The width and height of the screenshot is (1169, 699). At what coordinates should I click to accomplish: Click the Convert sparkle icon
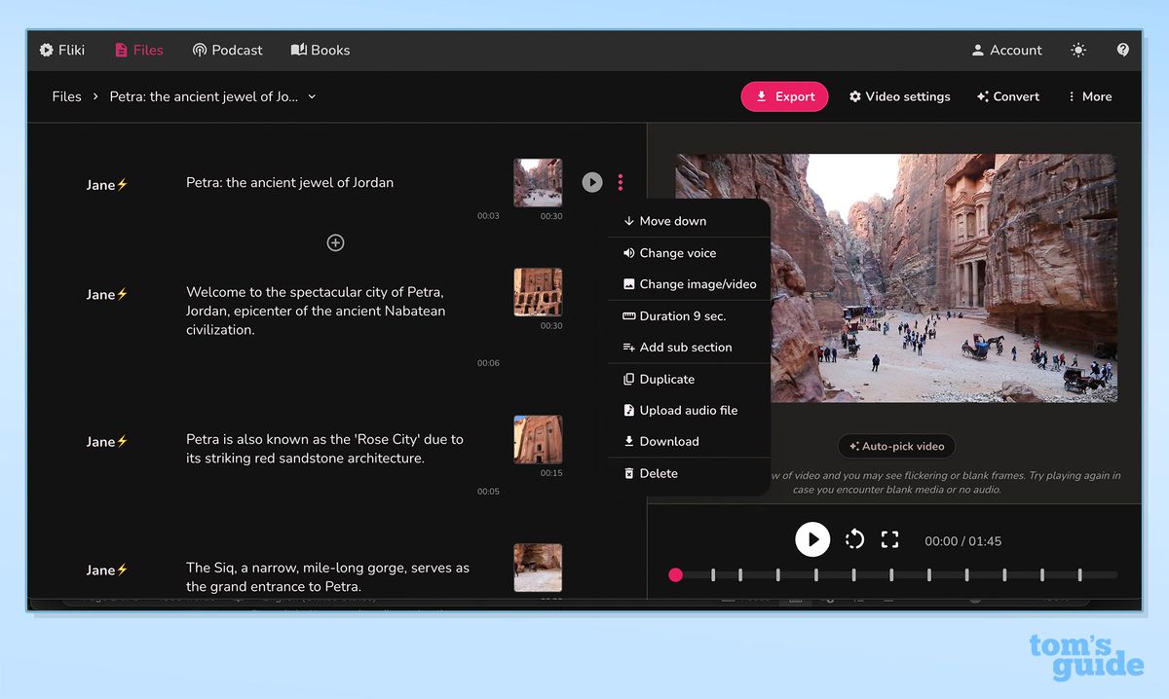pyautogui.click(x=982, y=96)
